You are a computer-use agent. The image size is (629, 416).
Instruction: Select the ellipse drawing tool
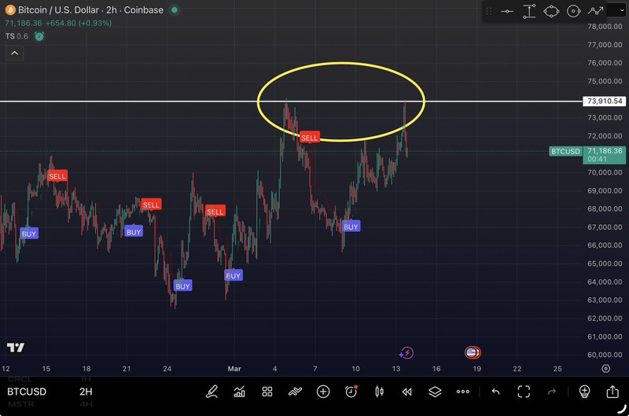pyautogui.click(x=551, y=11)
